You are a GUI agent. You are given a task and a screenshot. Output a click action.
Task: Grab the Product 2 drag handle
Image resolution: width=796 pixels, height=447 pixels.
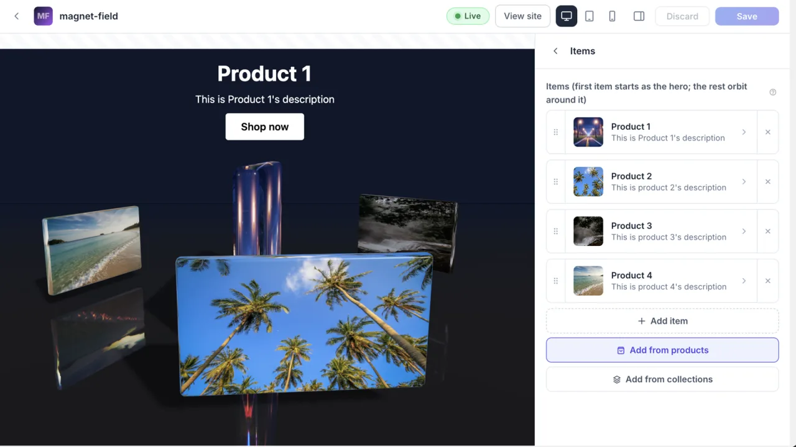[x=556, y=182]
